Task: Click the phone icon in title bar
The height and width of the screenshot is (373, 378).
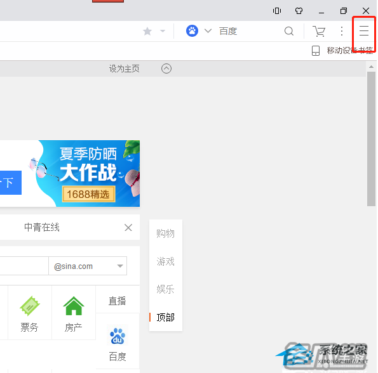Action: [277, 11]
